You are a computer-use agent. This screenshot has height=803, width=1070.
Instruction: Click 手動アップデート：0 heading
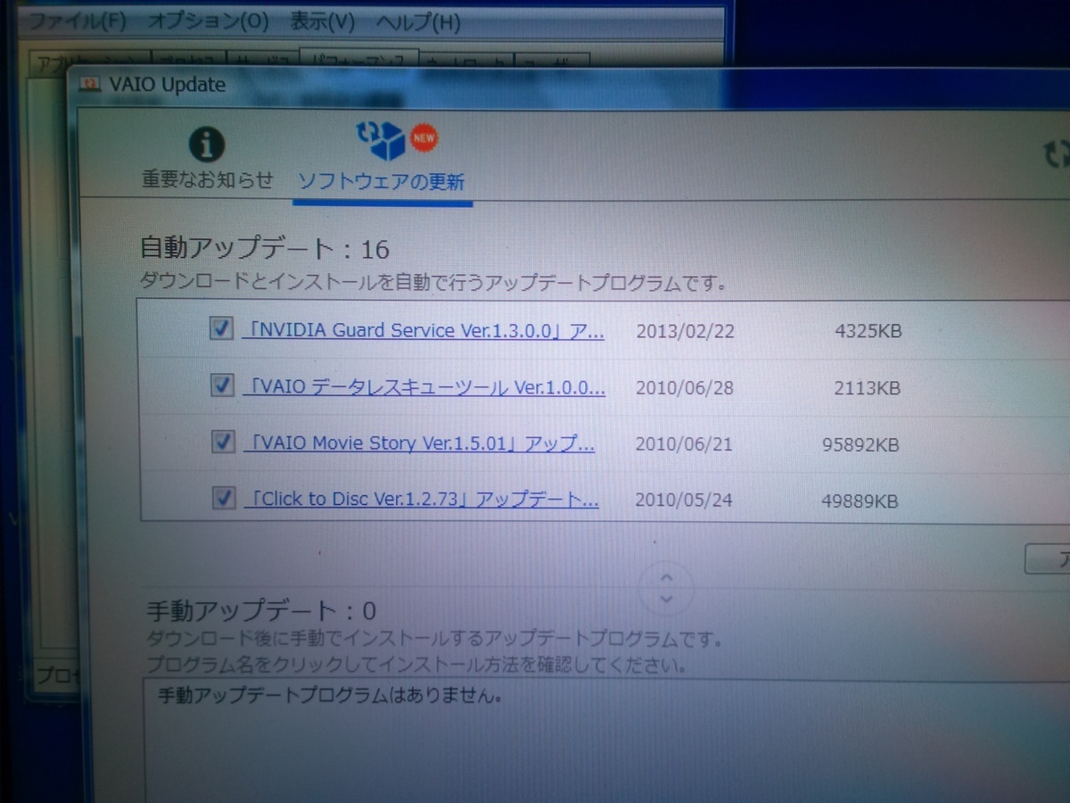260,611
